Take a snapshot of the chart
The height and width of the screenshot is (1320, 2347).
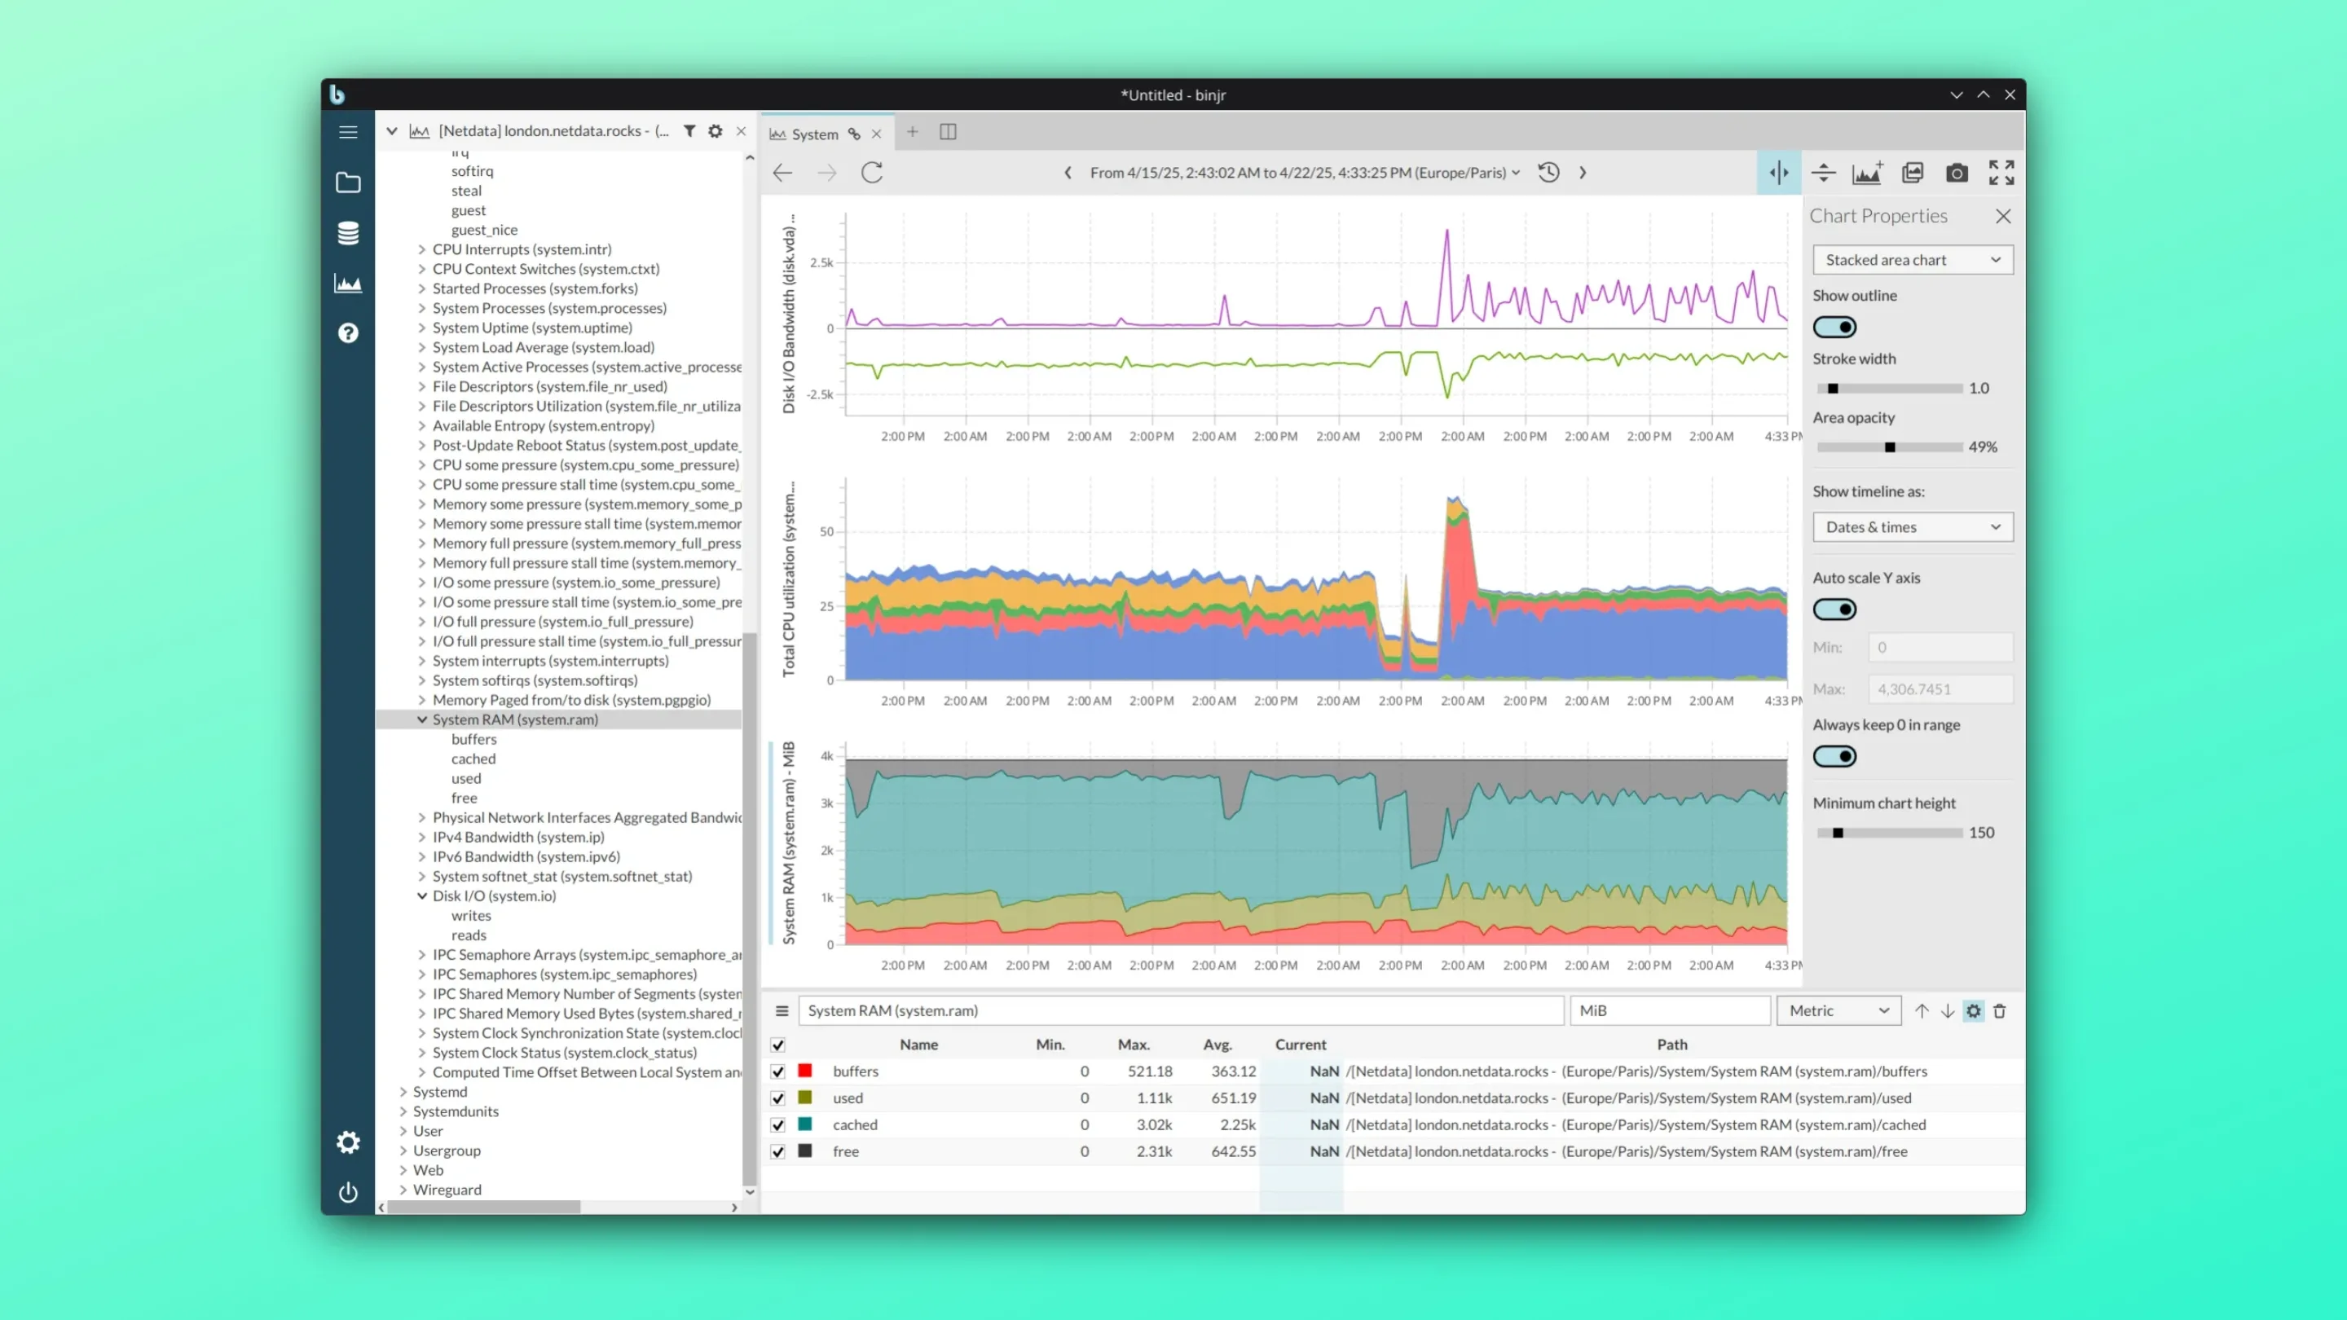point(1956,172)
